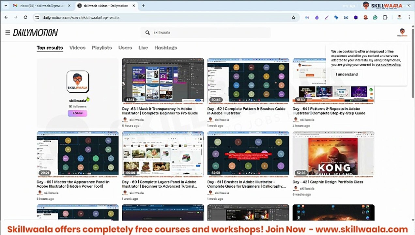The image size is (415, 235).
Task: Accept cookies with I understand button
Action: (x=347, y=74)
